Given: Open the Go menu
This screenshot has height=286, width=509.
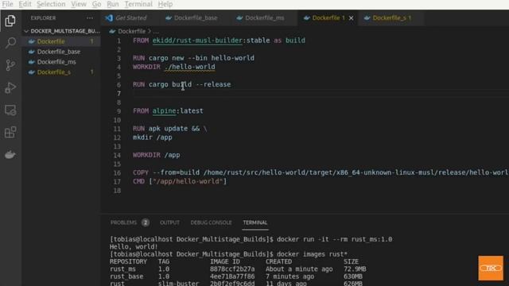Looking at the screenshot, I should 96,4.
